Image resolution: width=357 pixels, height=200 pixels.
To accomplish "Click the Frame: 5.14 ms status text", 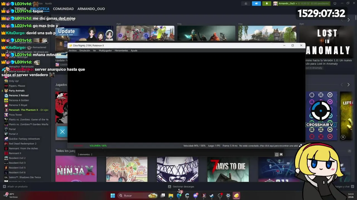I will (x=230, y=146).
